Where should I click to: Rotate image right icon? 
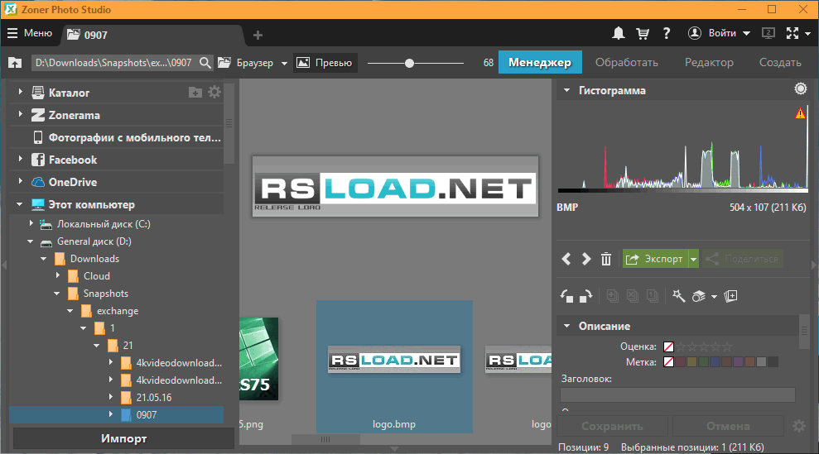pyautogui.click(x=586, y=296)
